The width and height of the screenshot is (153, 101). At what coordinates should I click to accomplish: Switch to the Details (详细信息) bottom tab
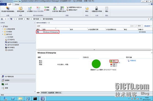pos(44,93)
